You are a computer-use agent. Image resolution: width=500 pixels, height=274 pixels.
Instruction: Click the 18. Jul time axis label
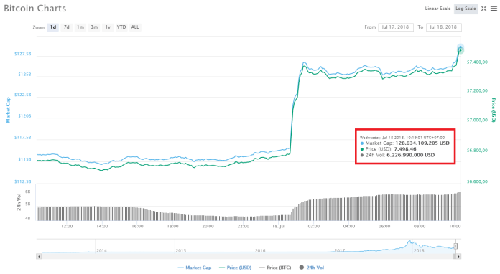[278, 226]
